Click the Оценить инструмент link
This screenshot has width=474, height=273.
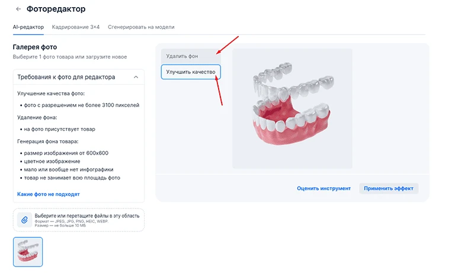tap(324, 188)
